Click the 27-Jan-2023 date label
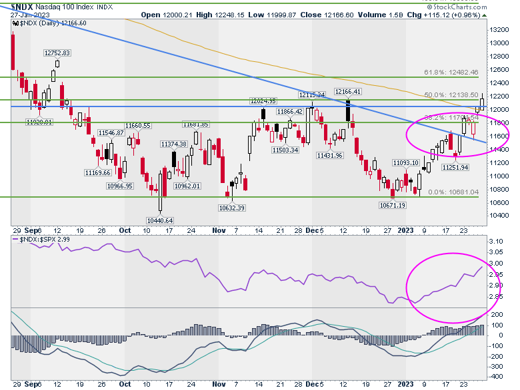This screenshot has width=520, height=390. 30,15
